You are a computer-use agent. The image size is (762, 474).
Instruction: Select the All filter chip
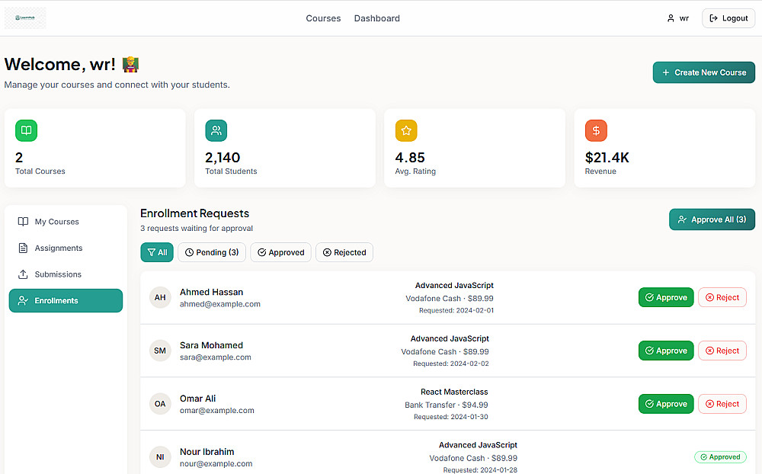tap(157, 252)
